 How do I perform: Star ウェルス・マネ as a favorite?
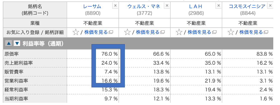tap(127, 32)
